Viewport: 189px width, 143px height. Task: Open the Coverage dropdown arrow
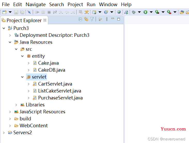(163, 12)
